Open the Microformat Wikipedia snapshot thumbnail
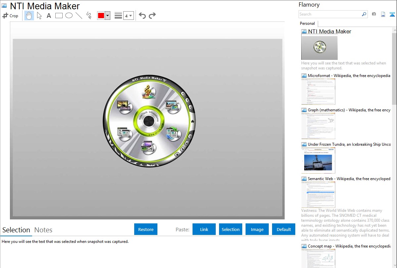 coord(318,92)
